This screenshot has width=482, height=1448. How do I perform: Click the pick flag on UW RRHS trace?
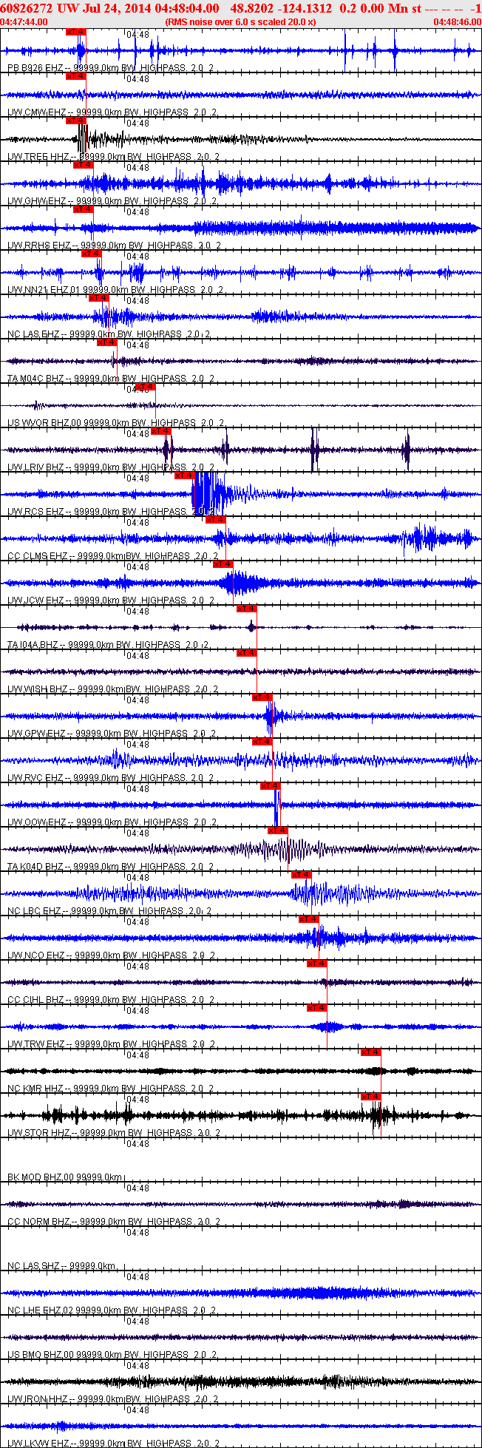(x=83, y=209)
